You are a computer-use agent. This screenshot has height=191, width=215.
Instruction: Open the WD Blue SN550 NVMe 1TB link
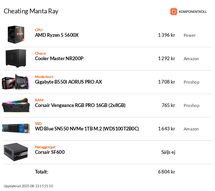tap(87, 129)
